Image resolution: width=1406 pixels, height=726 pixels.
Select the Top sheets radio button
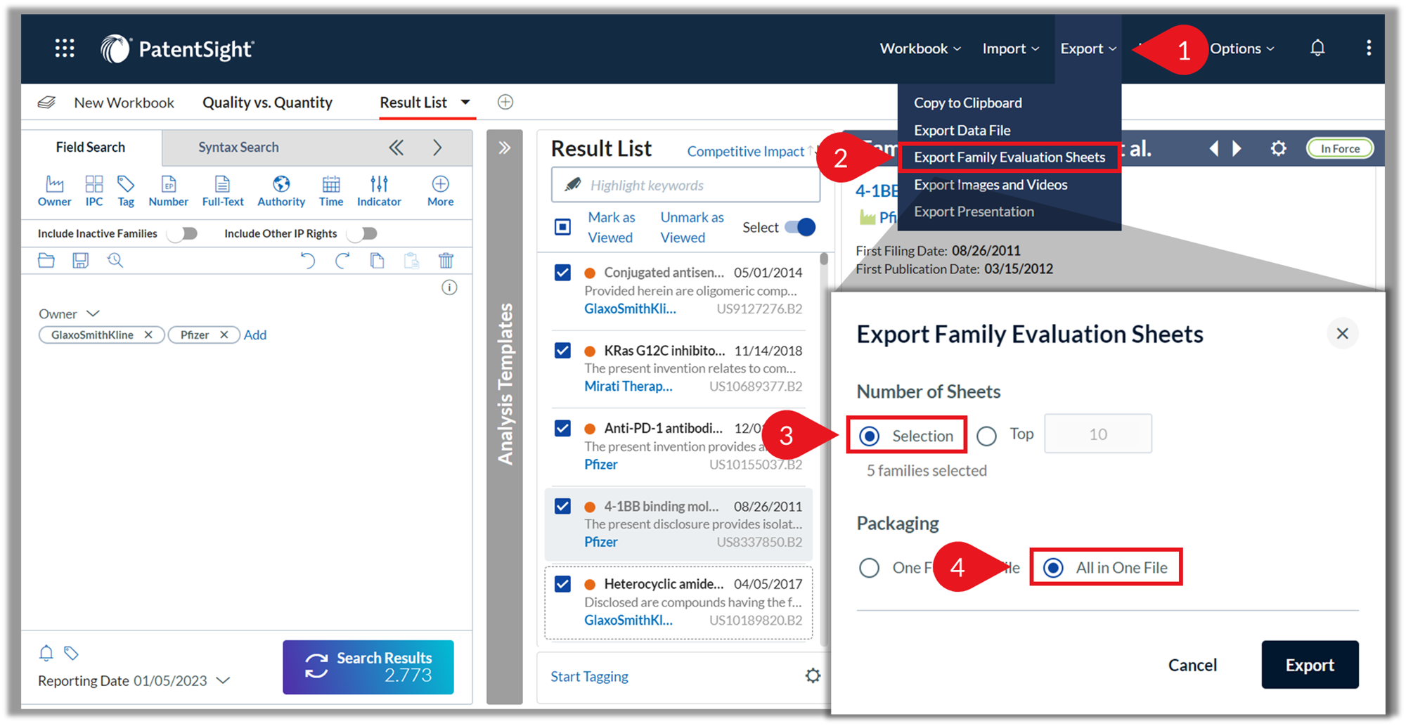point(986,436)
